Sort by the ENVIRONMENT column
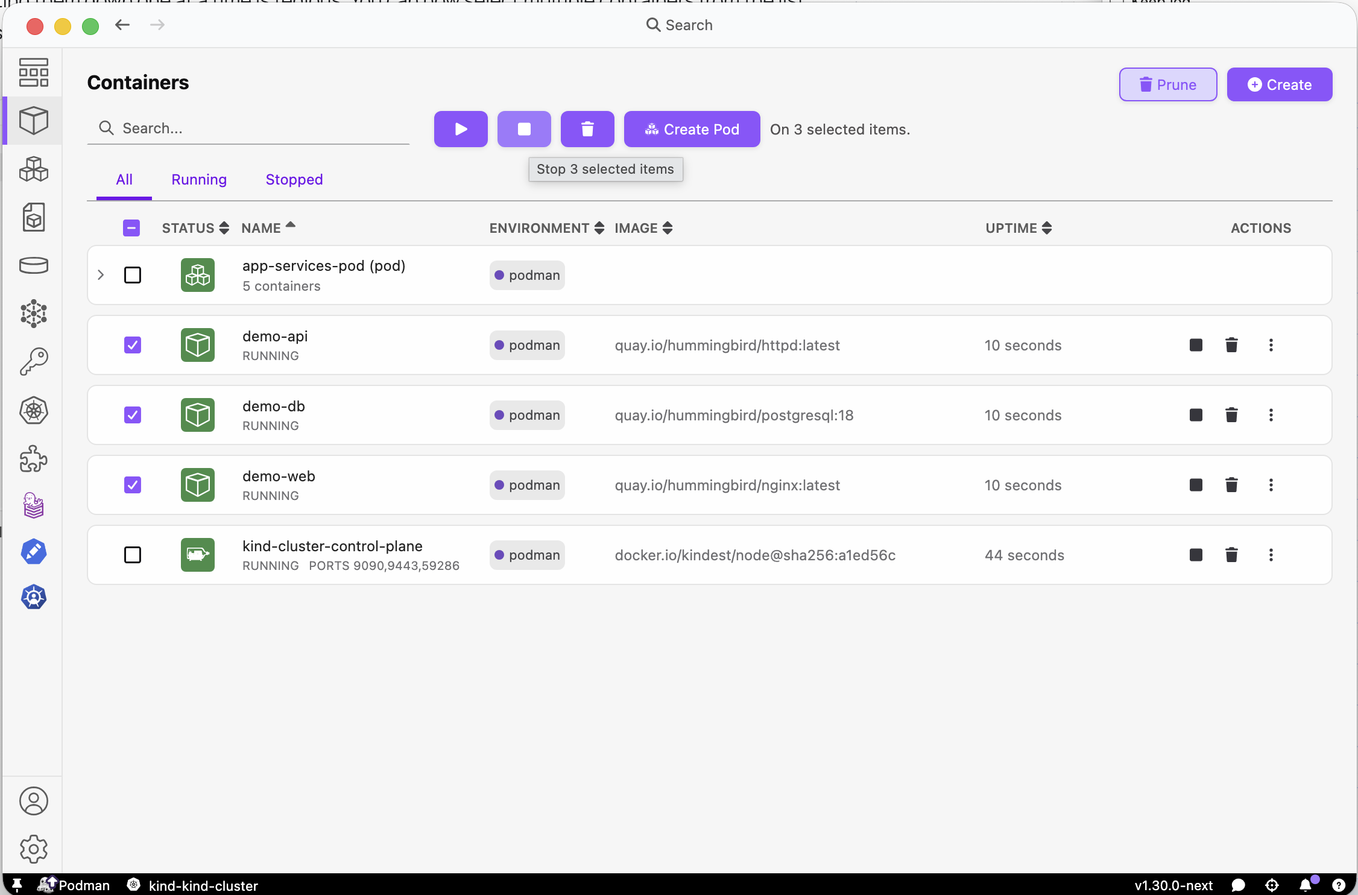 click(x=547, y=228)
